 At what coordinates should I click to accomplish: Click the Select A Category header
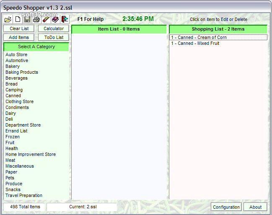36,47
